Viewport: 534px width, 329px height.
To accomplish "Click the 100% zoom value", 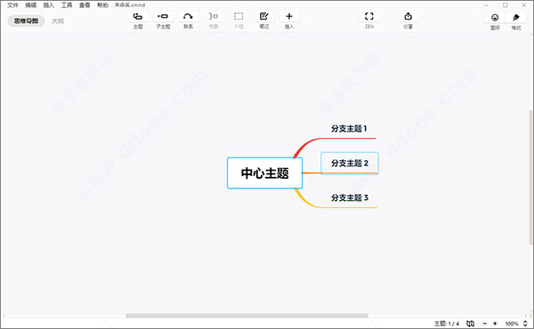I will point(512,324).
